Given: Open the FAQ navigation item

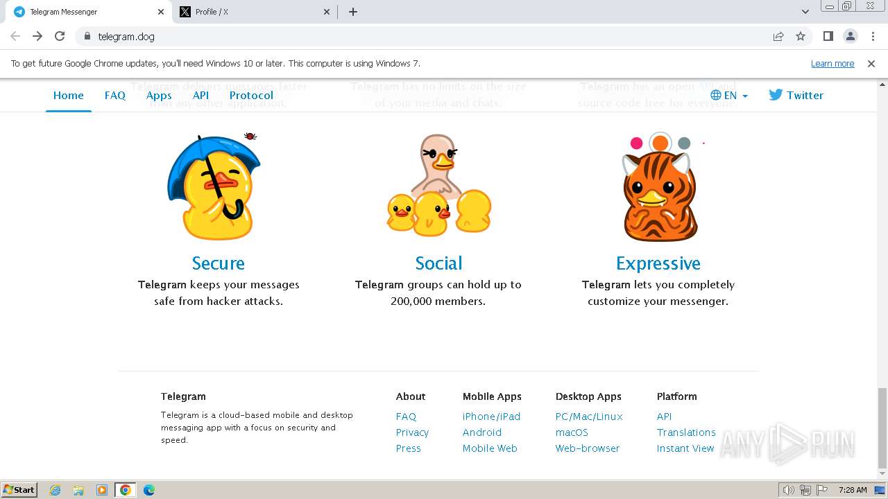Looking at the screenshot, I should [115, 96].
